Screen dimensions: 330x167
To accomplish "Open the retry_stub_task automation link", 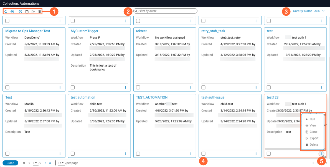I will [213, 31].
